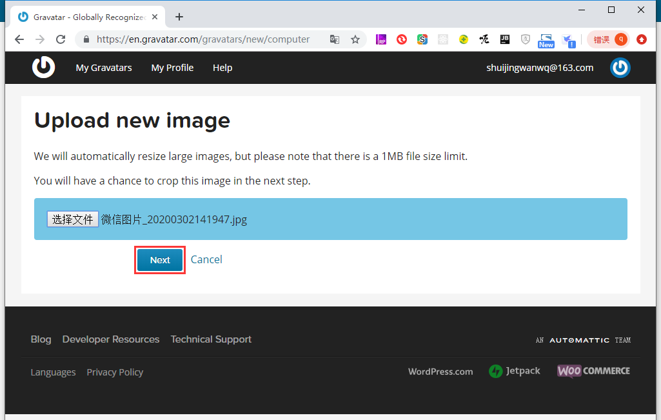Click the WooCommerce logo in footer

pyautogui.click(x=593, y=371)
